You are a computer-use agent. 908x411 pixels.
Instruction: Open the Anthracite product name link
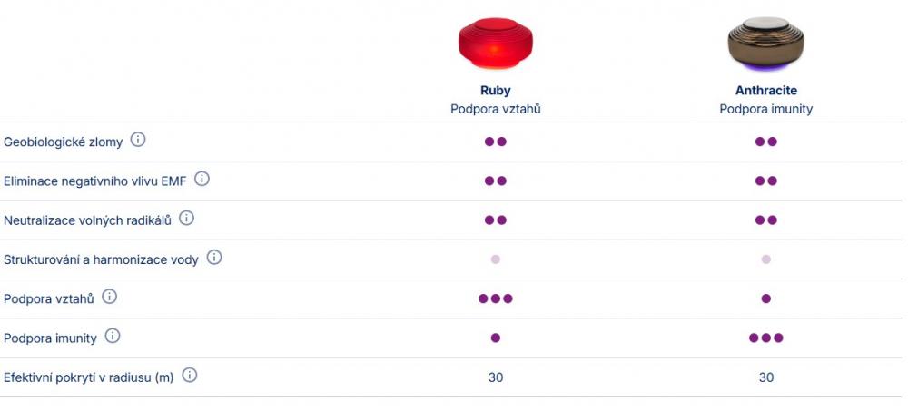click(x=765, y=91)
